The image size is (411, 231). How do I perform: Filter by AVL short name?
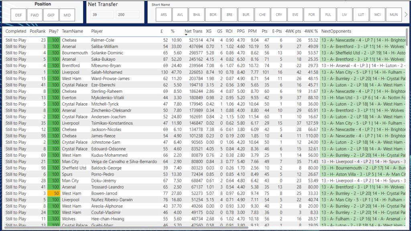[180, 15]
